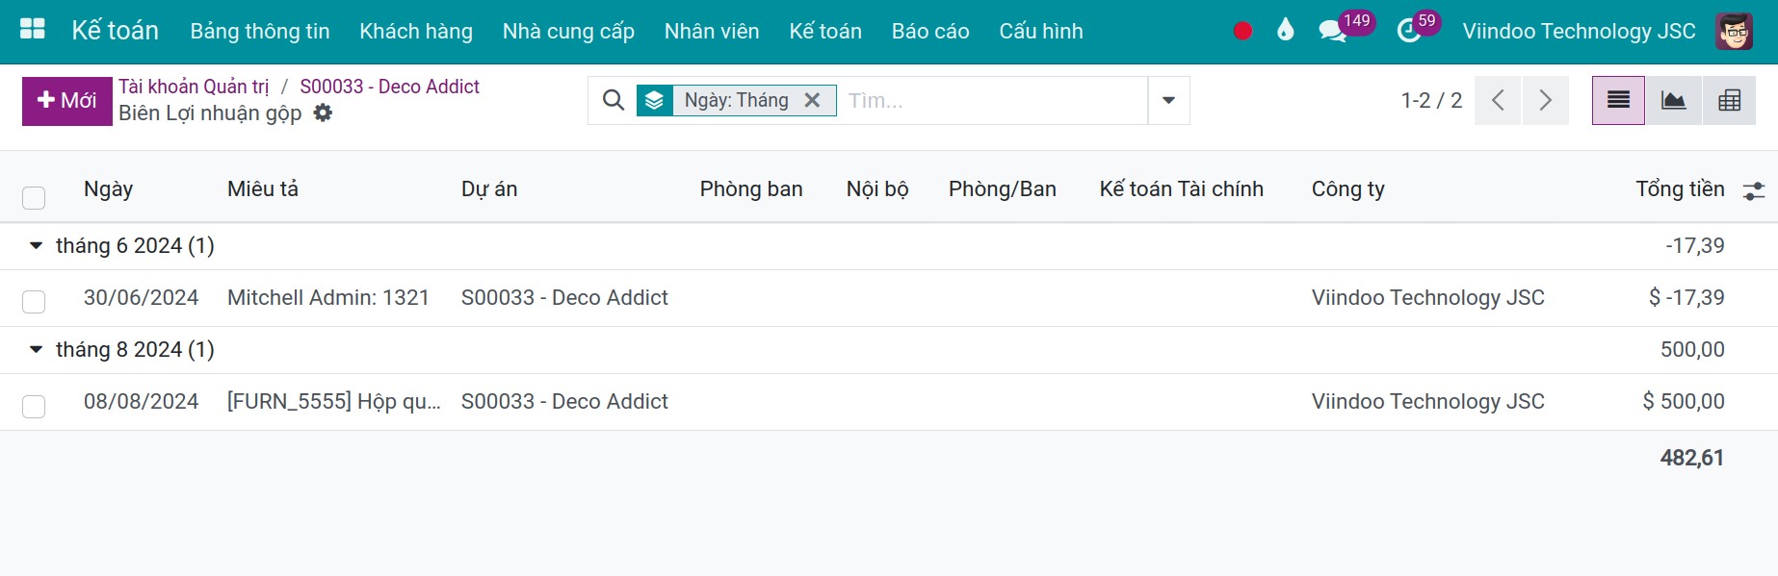Click the 482,61 total amount
The width and height of the screenshot is (1778, 576).
(1692, 458)
